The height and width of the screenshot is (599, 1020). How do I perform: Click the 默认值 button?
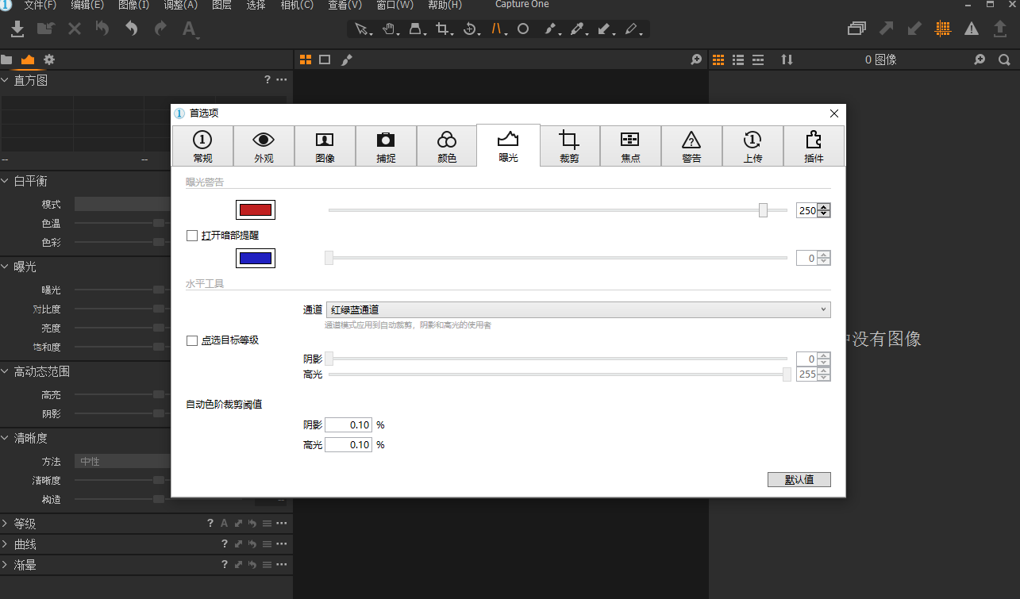799,479
